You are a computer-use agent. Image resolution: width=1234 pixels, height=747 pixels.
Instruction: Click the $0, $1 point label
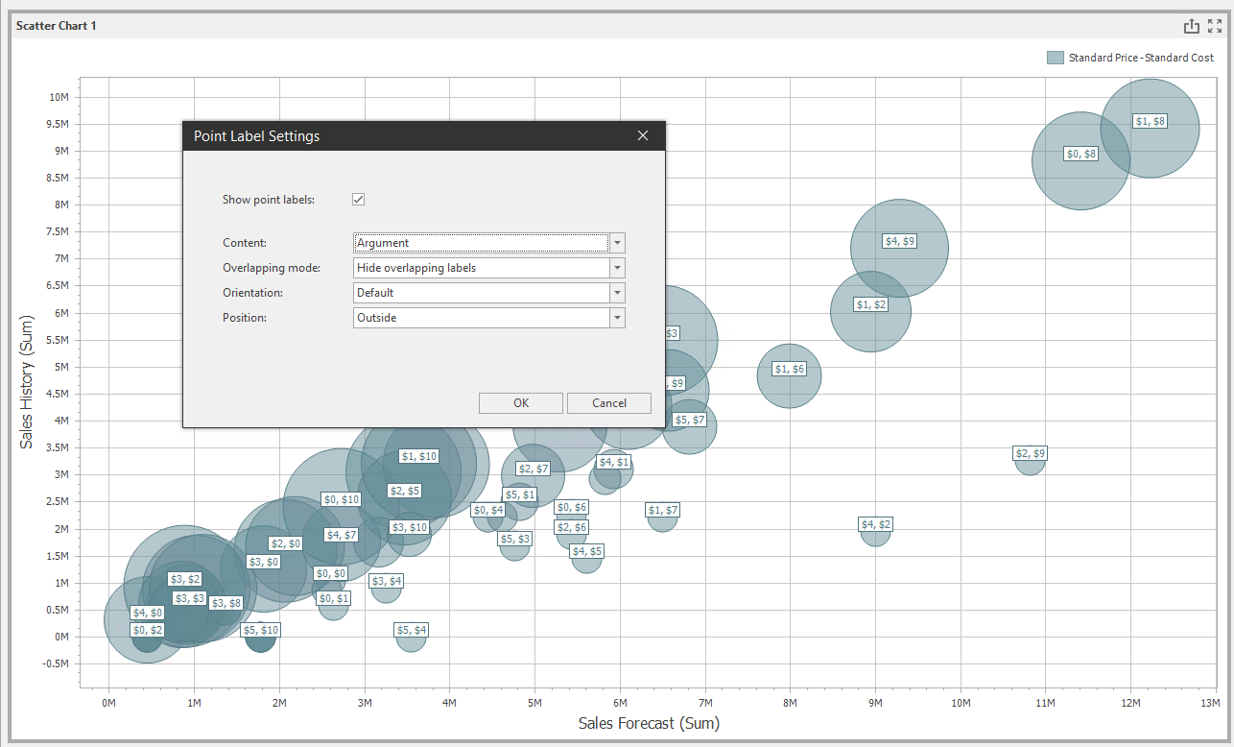(x=334, y=598)
